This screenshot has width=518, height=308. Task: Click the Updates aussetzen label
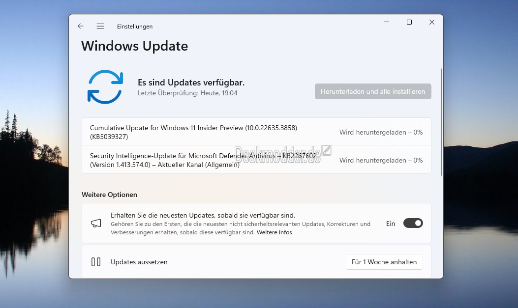139,262
